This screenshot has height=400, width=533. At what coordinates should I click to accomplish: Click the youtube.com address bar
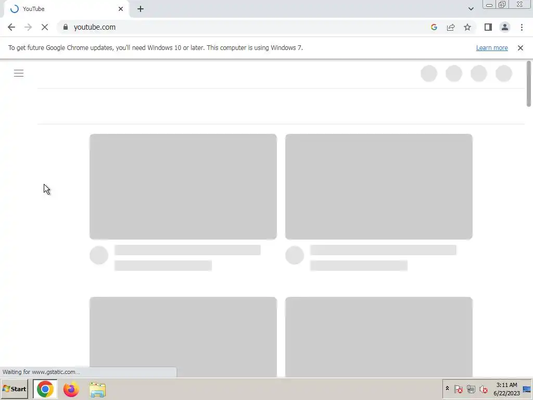pos(245,27)
